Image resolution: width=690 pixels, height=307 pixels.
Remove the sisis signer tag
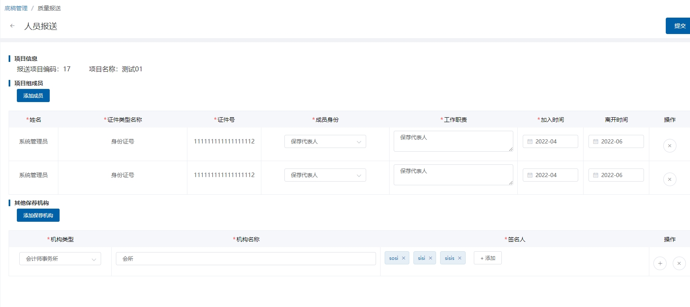459,258
